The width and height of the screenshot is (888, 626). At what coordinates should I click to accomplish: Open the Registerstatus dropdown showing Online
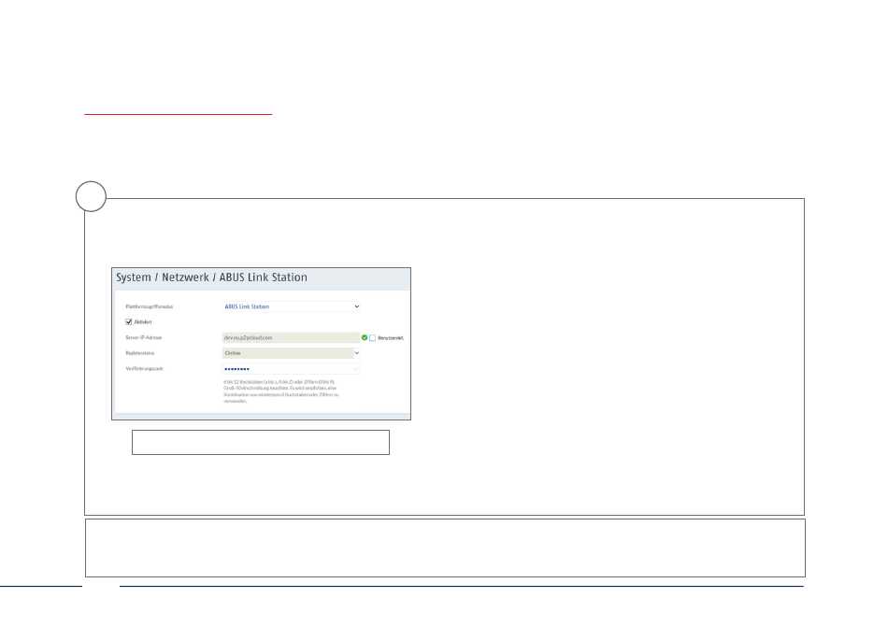pyautogui.click(x=291, y=353)
